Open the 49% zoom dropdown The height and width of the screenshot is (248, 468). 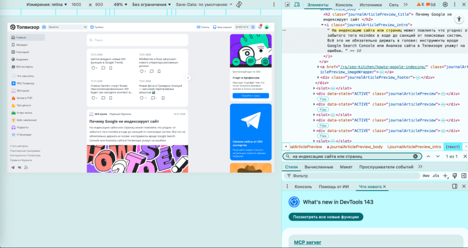coord(121,4)
